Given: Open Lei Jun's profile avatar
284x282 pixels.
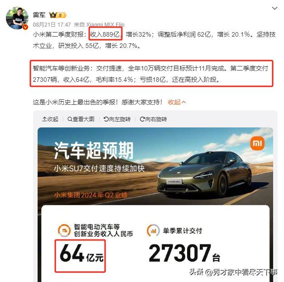Looking at the screenshot, I should coord(17,18).
